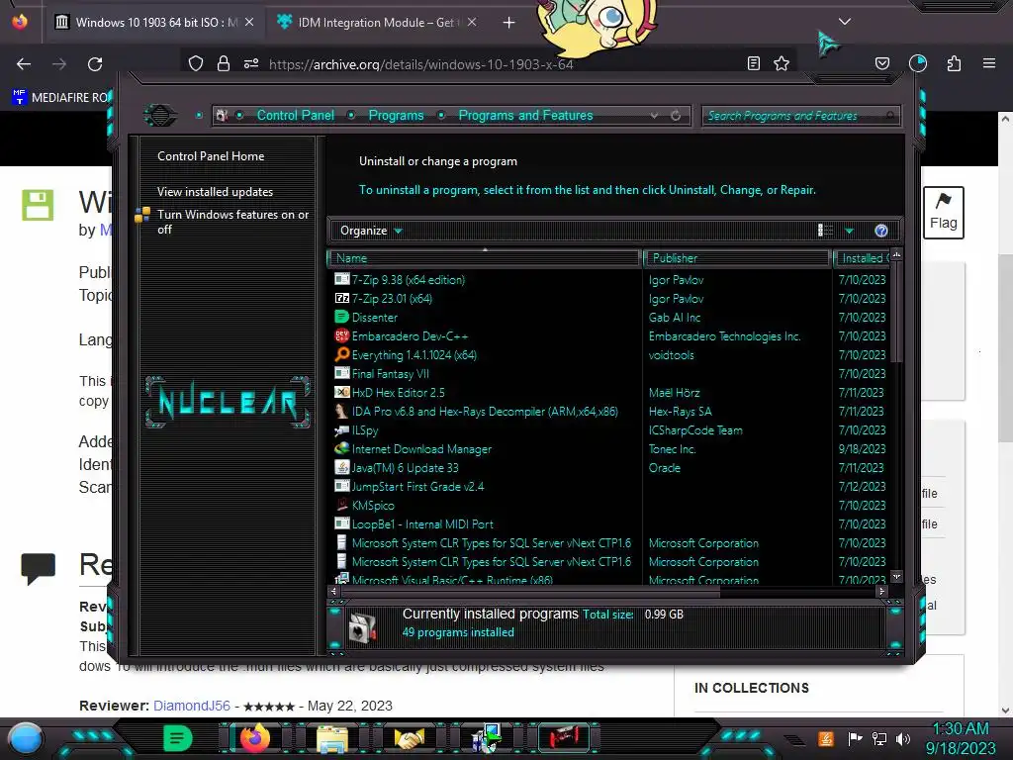Click Search Programs and Features box
Viewport: 1013px width, 760px height.
[799, 116]
